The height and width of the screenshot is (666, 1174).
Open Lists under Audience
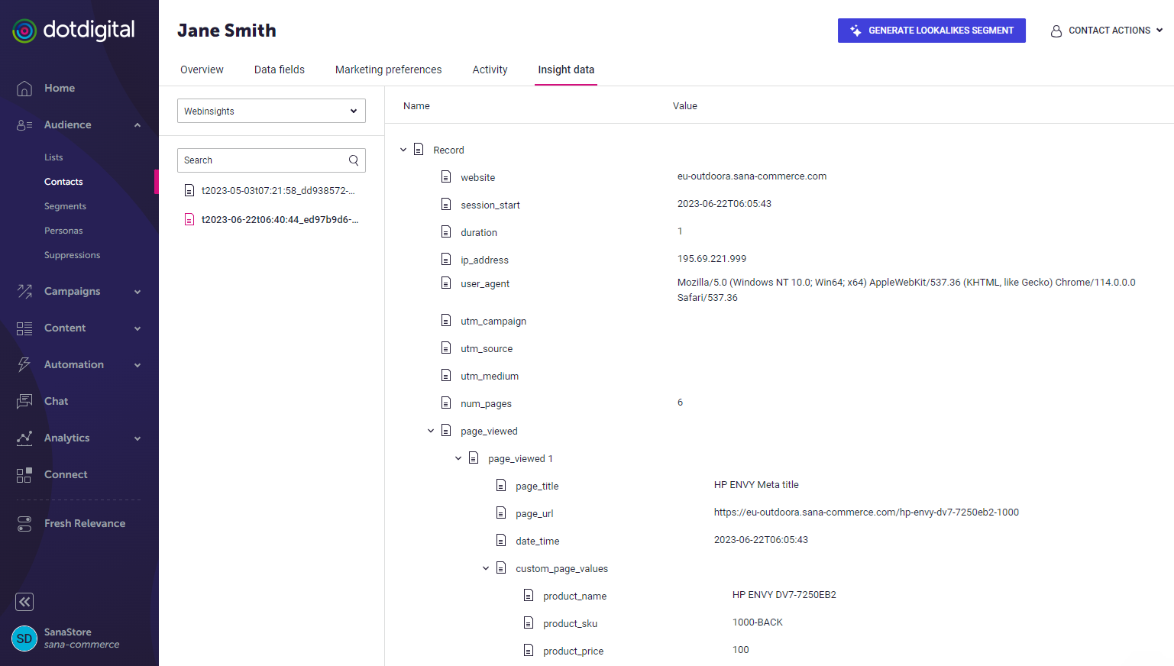(x=53, y=157)
